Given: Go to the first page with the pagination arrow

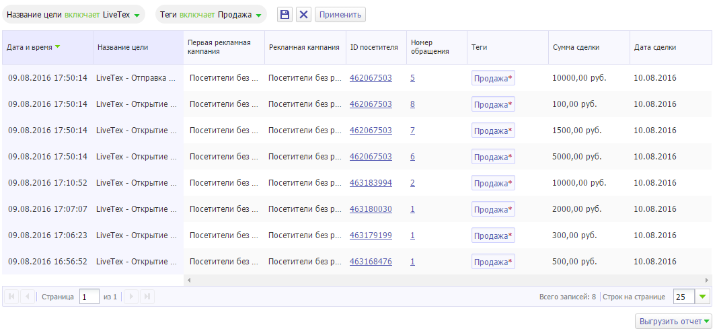Looking at the screenshot, I should pos(11,297).
